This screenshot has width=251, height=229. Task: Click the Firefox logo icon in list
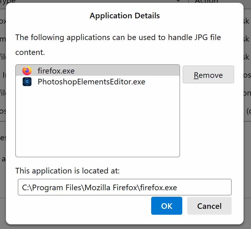(27, 71)
